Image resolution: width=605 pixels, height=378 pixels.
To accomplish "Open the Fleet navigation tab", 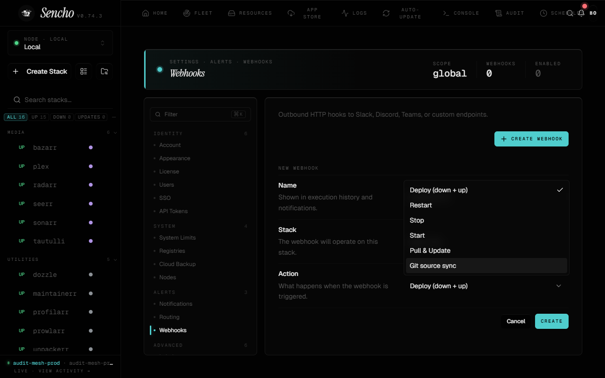I will [x=198, y=13].
